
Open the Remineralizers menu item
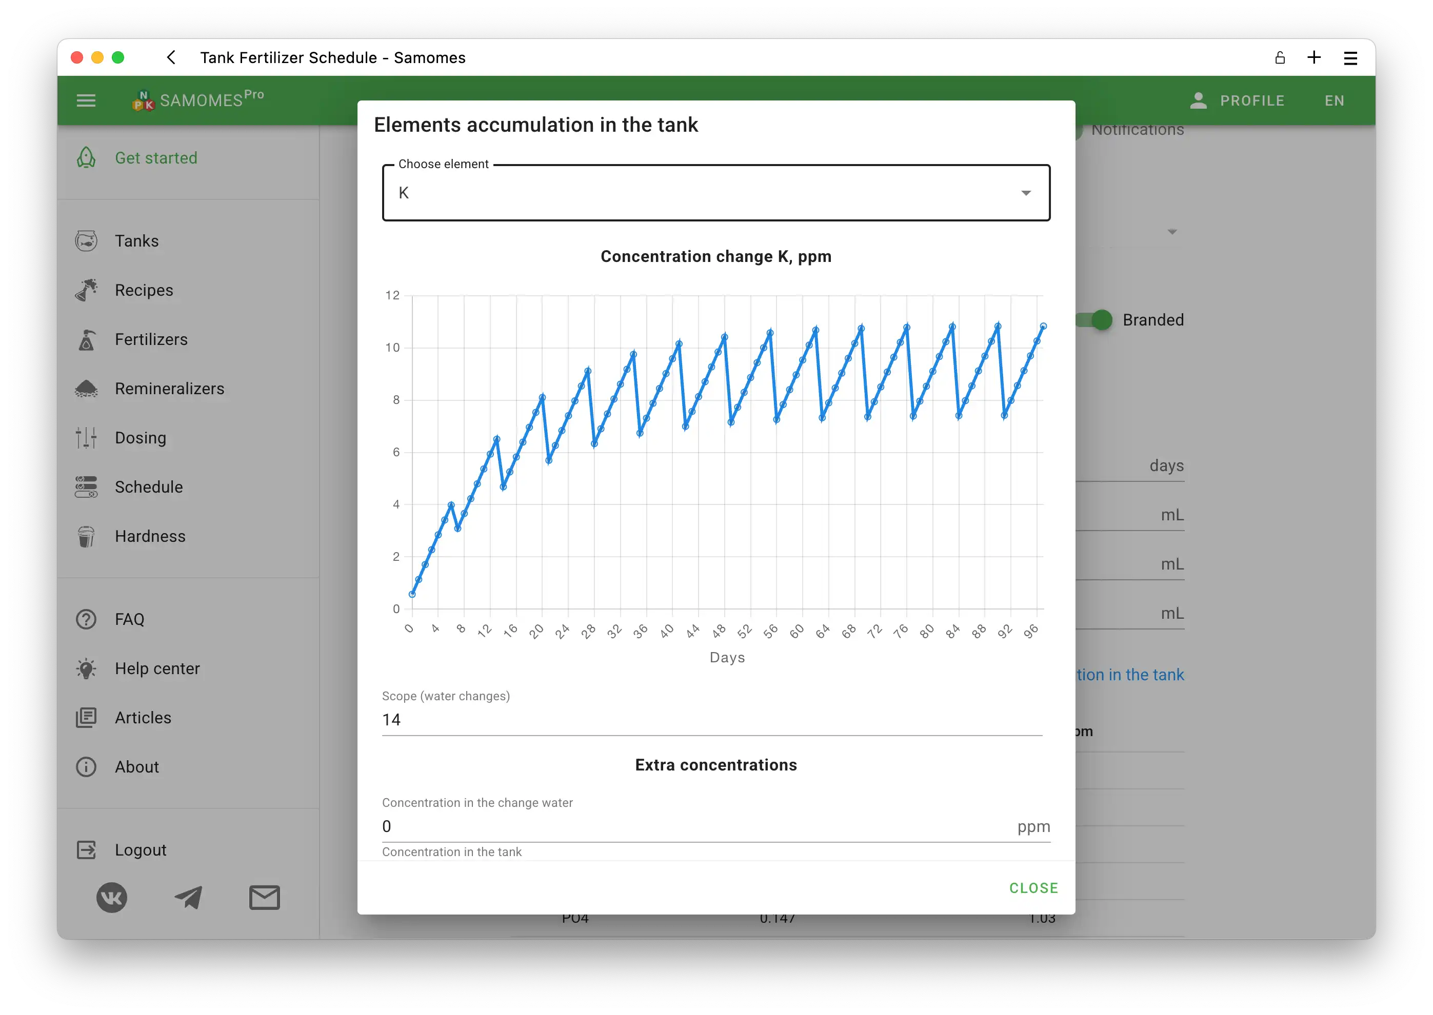(x=169, y=389)
